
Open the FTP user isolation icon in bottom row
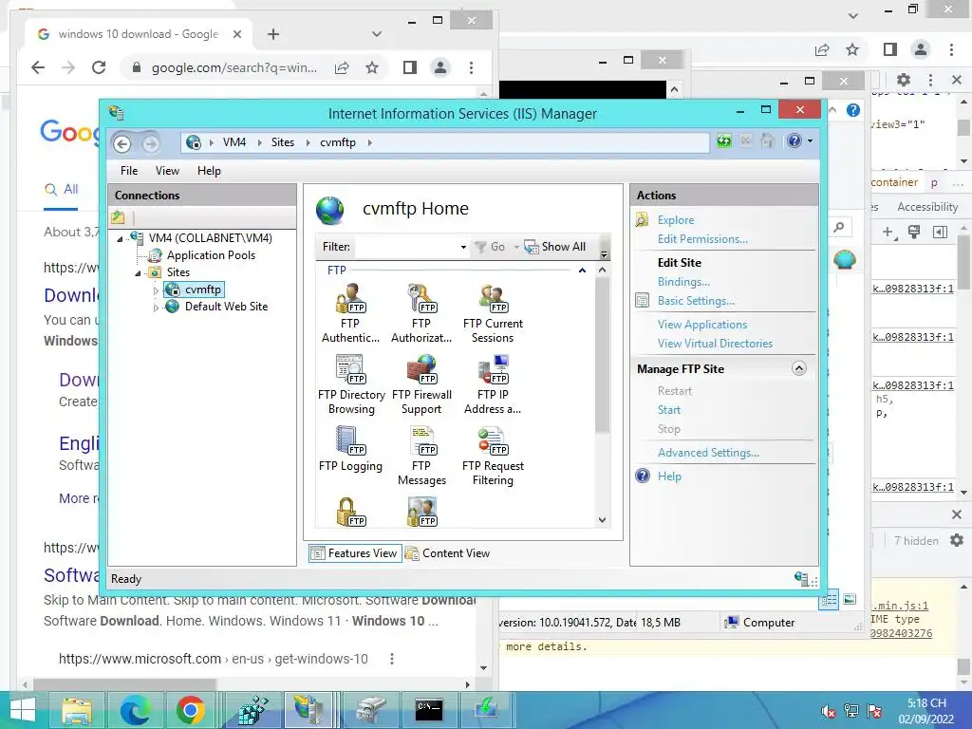pos(422,512)
